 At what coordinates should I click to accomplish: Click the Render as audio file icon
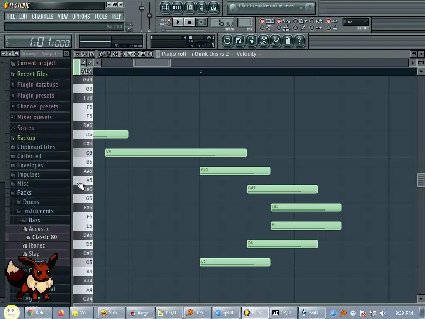click(x=251, y=41)
